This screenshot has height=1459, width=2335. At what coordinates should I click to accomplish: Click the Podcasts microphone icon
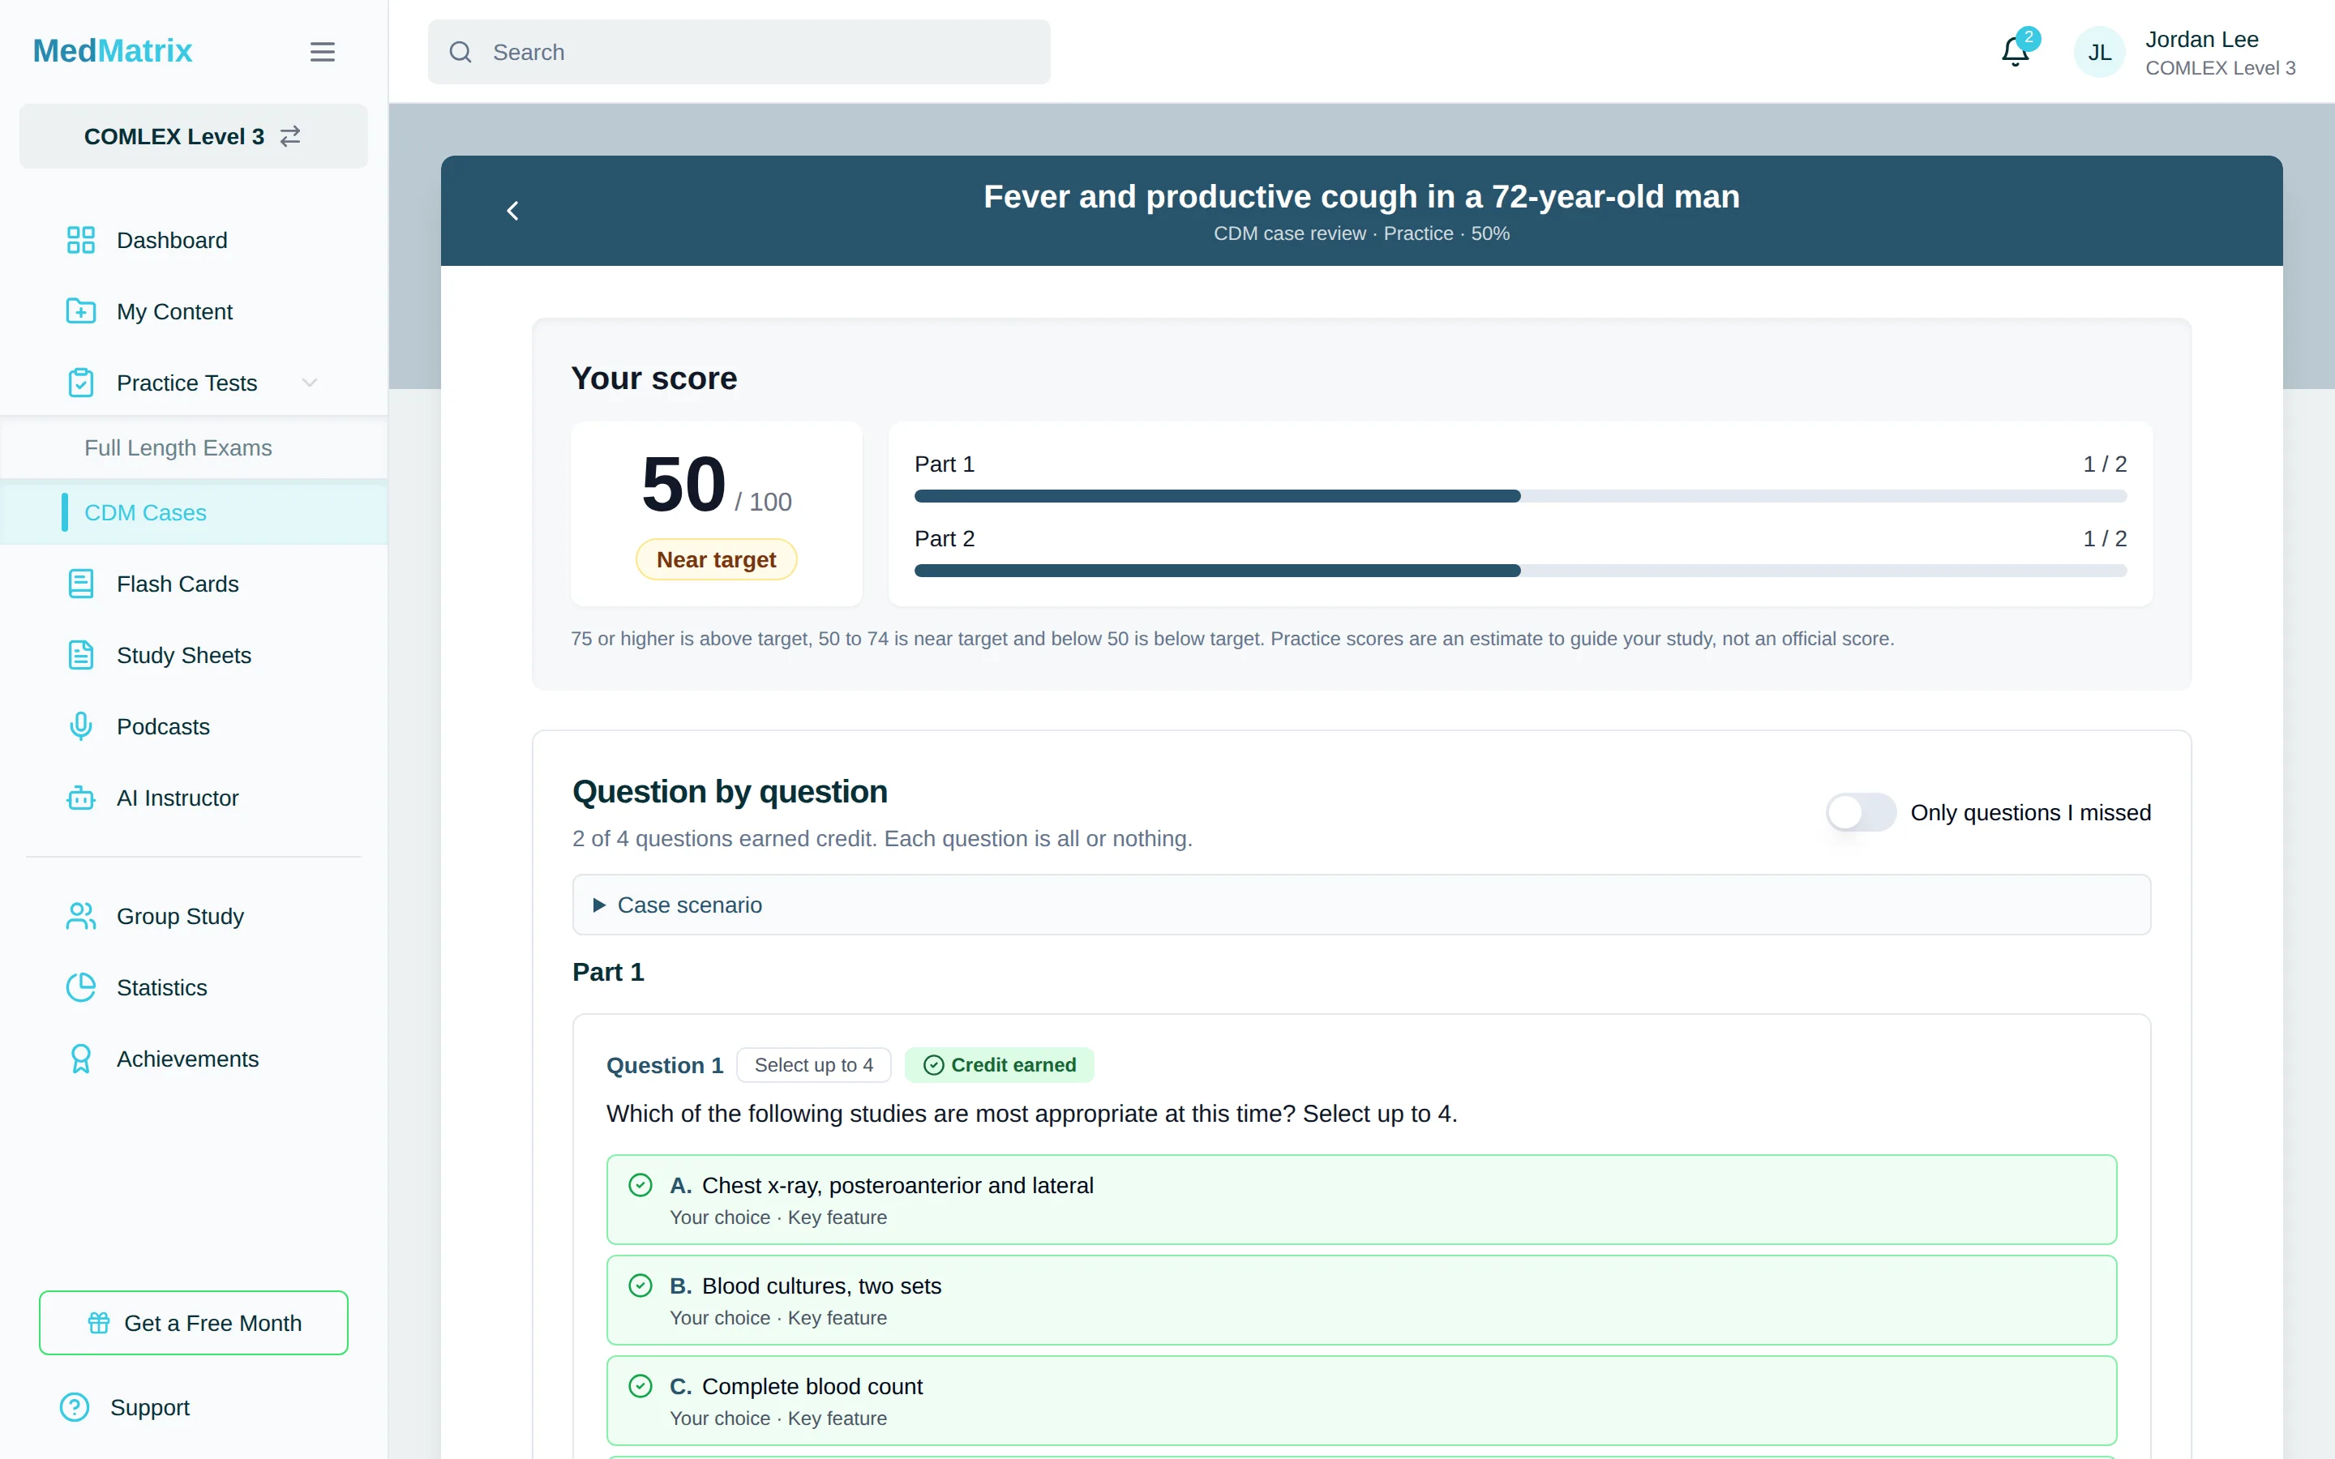coord(81,726)
